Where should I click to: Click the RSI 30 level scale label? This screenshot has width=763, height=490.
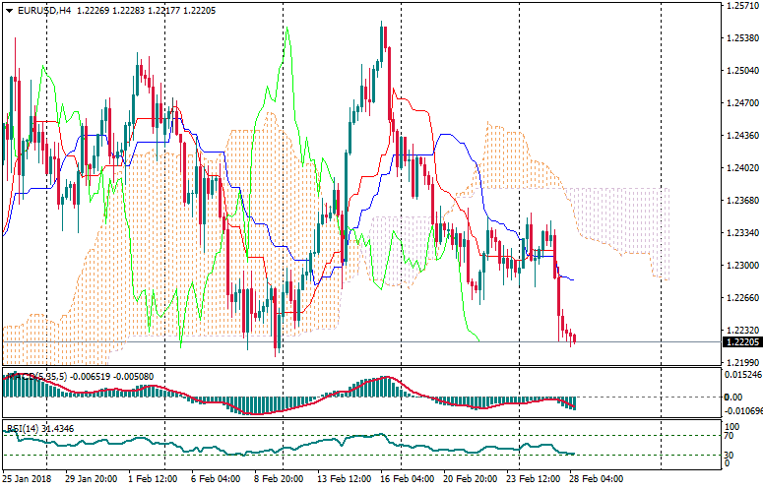coord(731,455)
